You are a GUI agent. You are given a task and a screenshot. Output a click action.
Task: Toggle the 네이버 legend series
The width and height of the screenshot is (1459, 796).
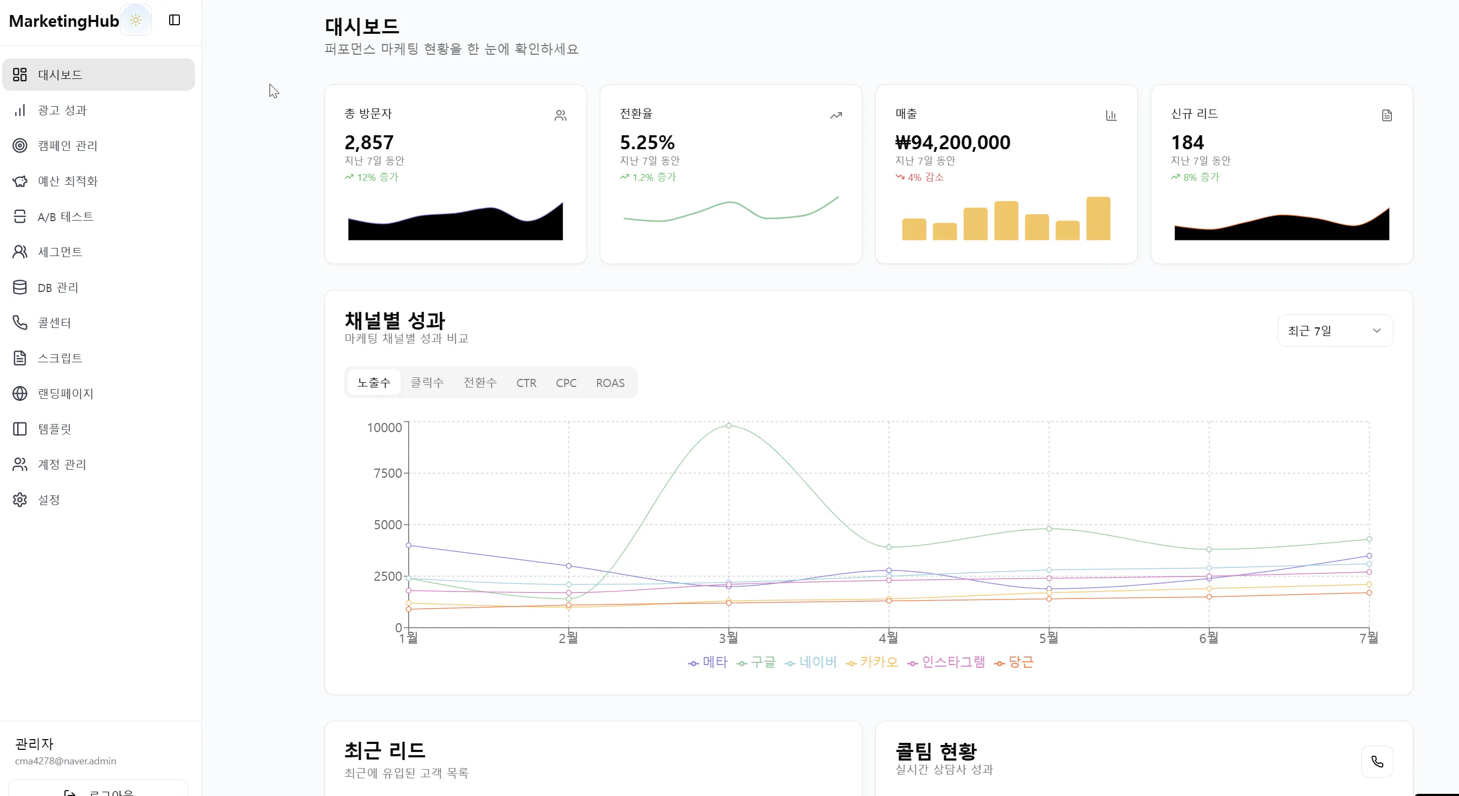[810, 662]
